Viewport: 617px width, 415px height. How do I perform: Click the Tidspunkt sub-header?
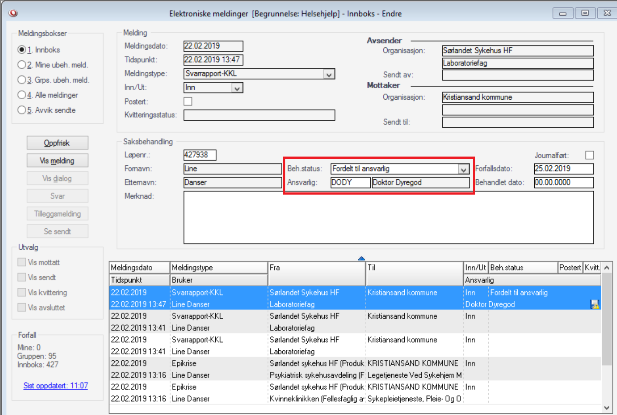[140, 280]
